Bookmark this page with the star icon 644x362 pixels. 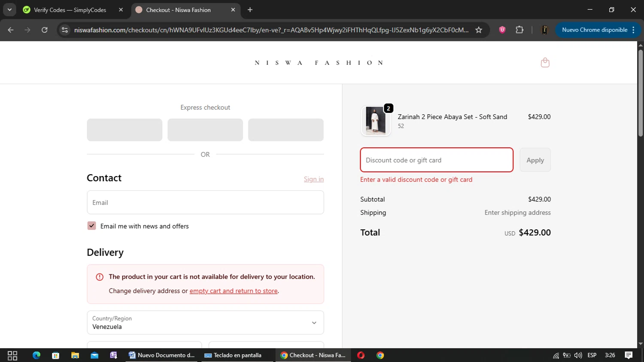(479, 30)
